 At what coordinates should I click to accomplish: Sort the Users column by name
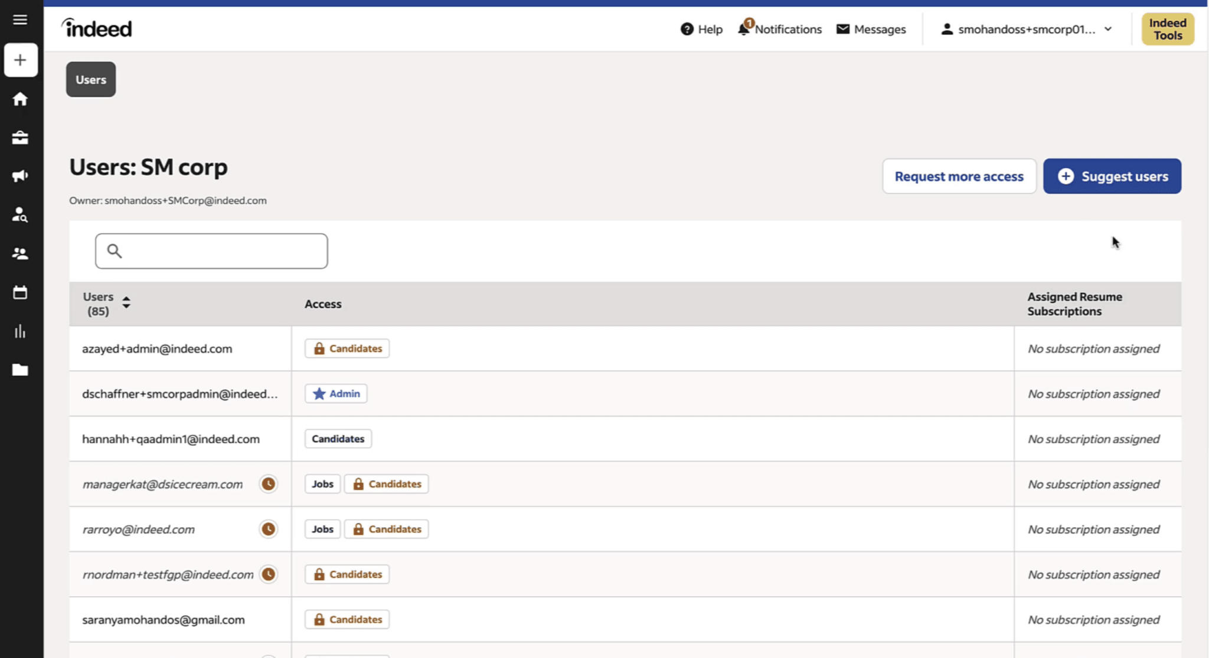(x=126, y=302)
